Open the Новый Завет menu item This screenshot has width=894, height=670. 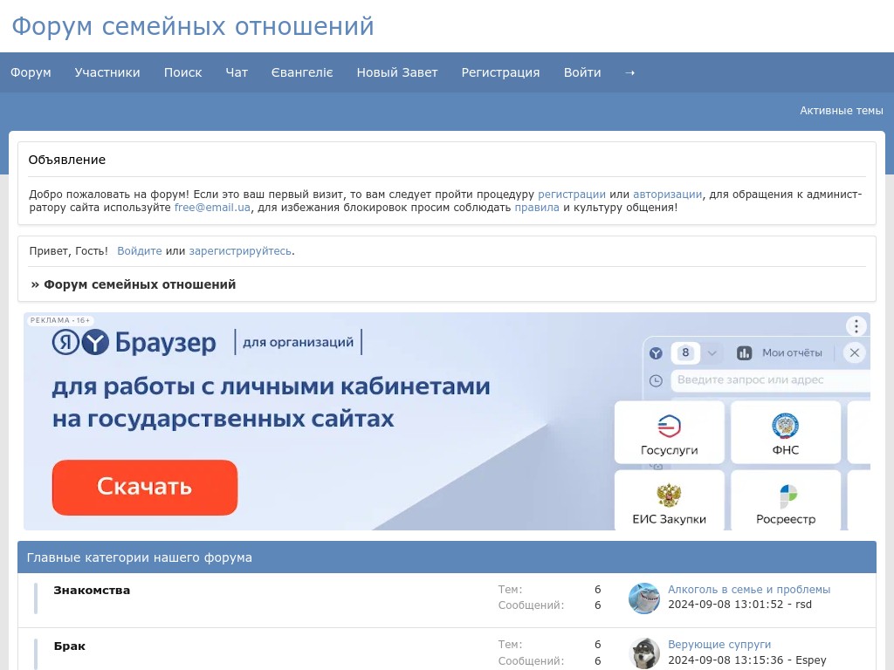click(397, 72)
